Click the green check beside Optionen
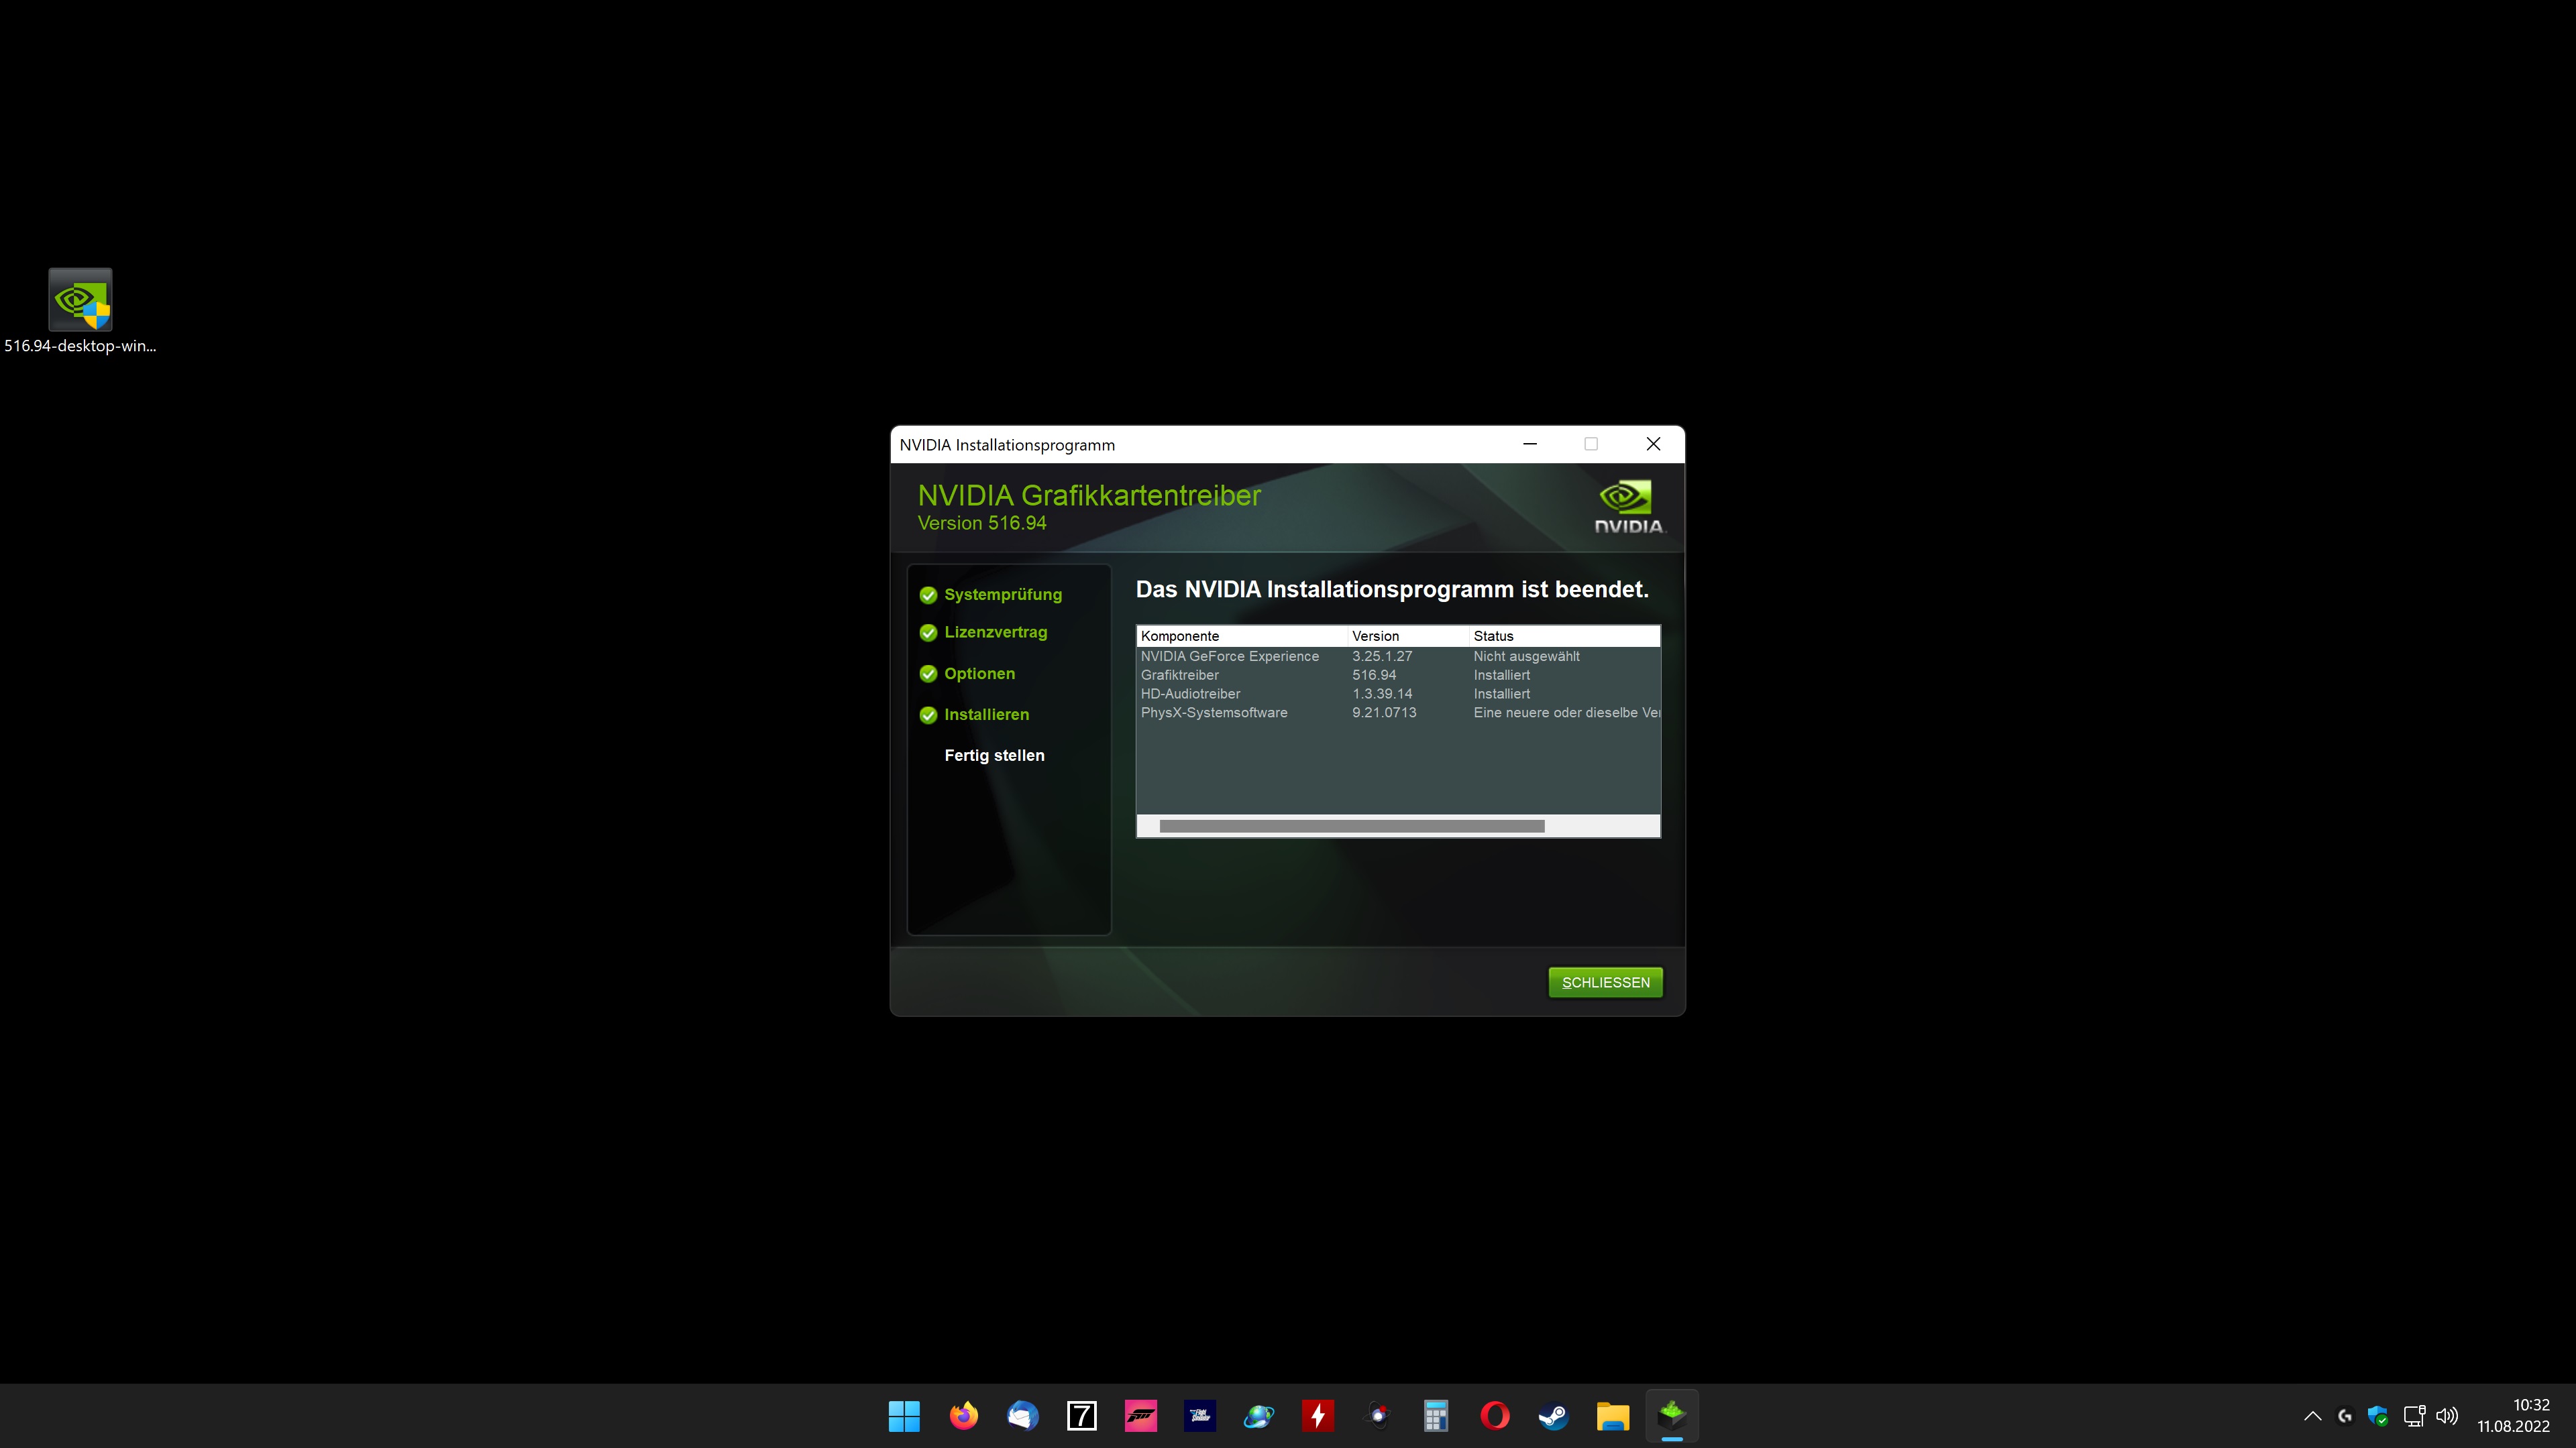This screenshot has height=1448, width=2576. 928,674
